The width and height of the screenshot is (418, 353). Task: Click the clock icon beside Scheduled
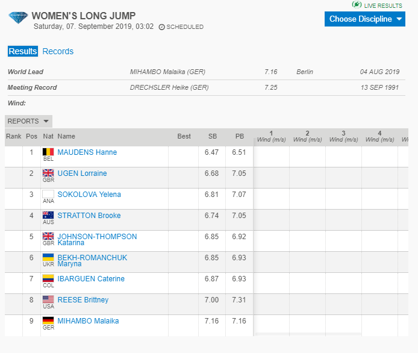click(161, 27)
